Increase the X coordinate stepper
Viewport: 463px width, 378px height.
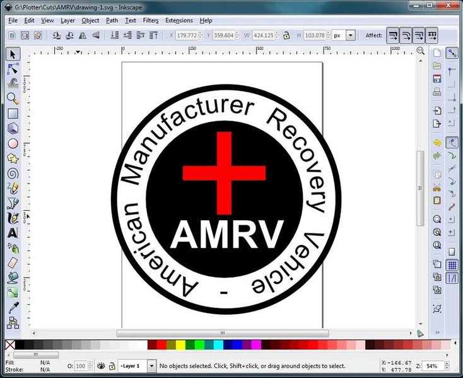pos(201,33)
